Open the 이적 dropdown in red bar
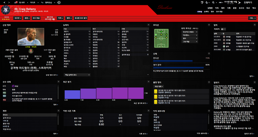The image size is (258, 137). 61,18
